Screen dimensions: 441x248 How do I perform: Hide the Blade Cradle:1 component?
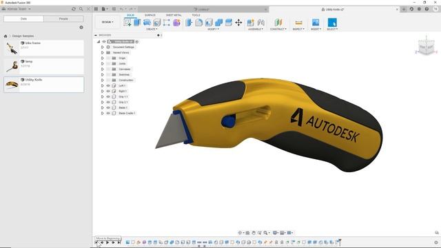click(x=108, y=113)
